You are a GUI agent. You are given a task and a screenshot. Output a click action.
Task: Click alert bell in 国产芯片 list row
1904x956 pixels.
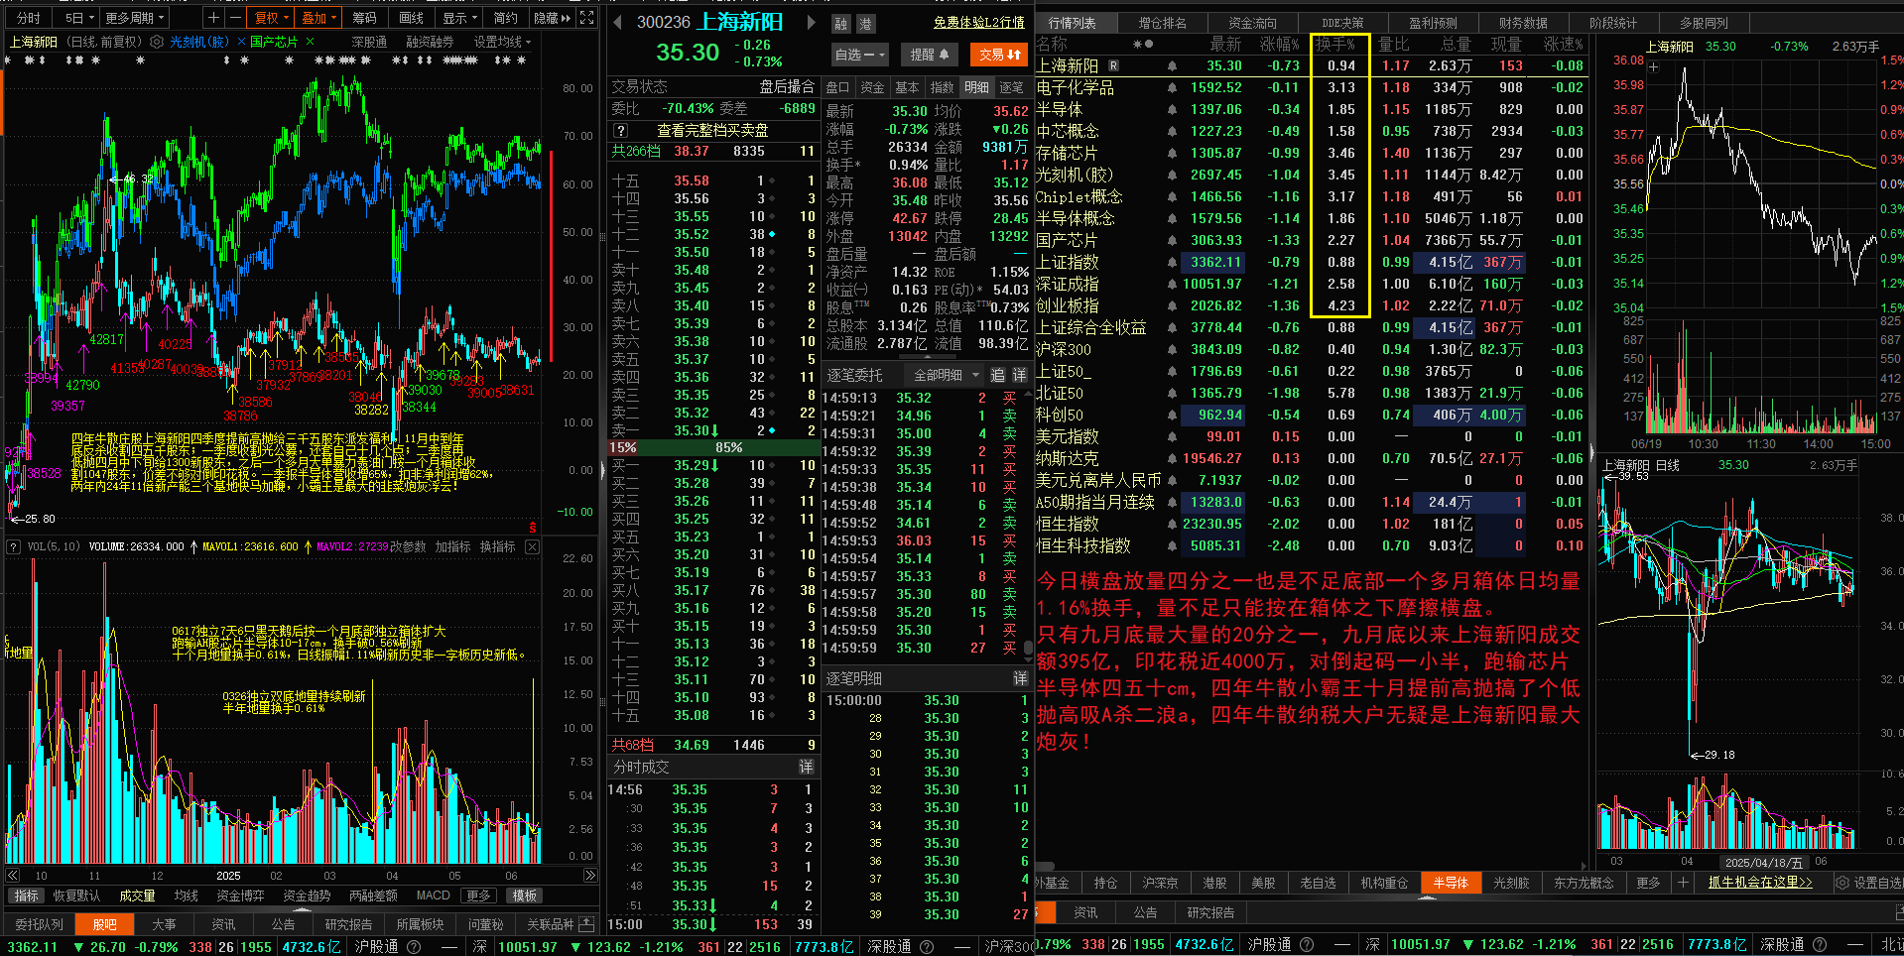(1172, 241)
